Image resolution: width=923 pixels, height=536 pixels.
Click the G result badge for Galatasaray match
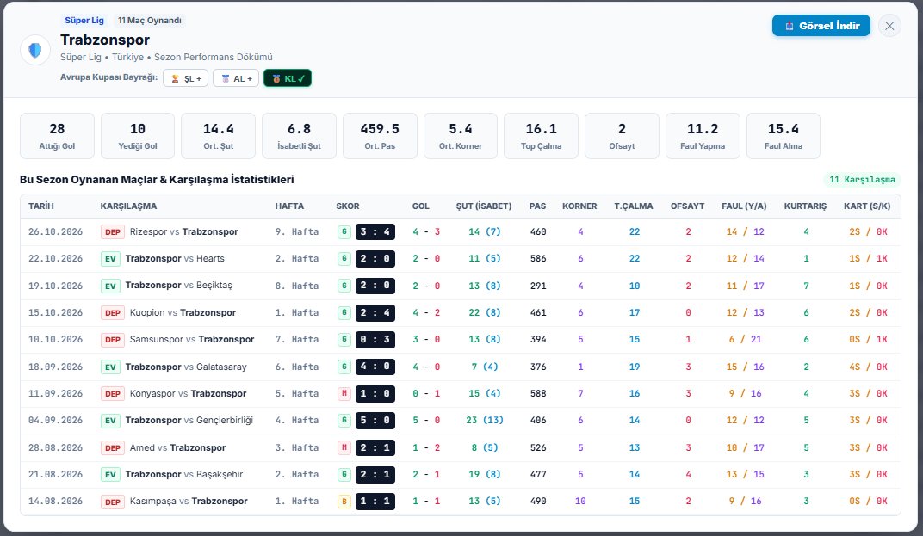coord(344,367)
